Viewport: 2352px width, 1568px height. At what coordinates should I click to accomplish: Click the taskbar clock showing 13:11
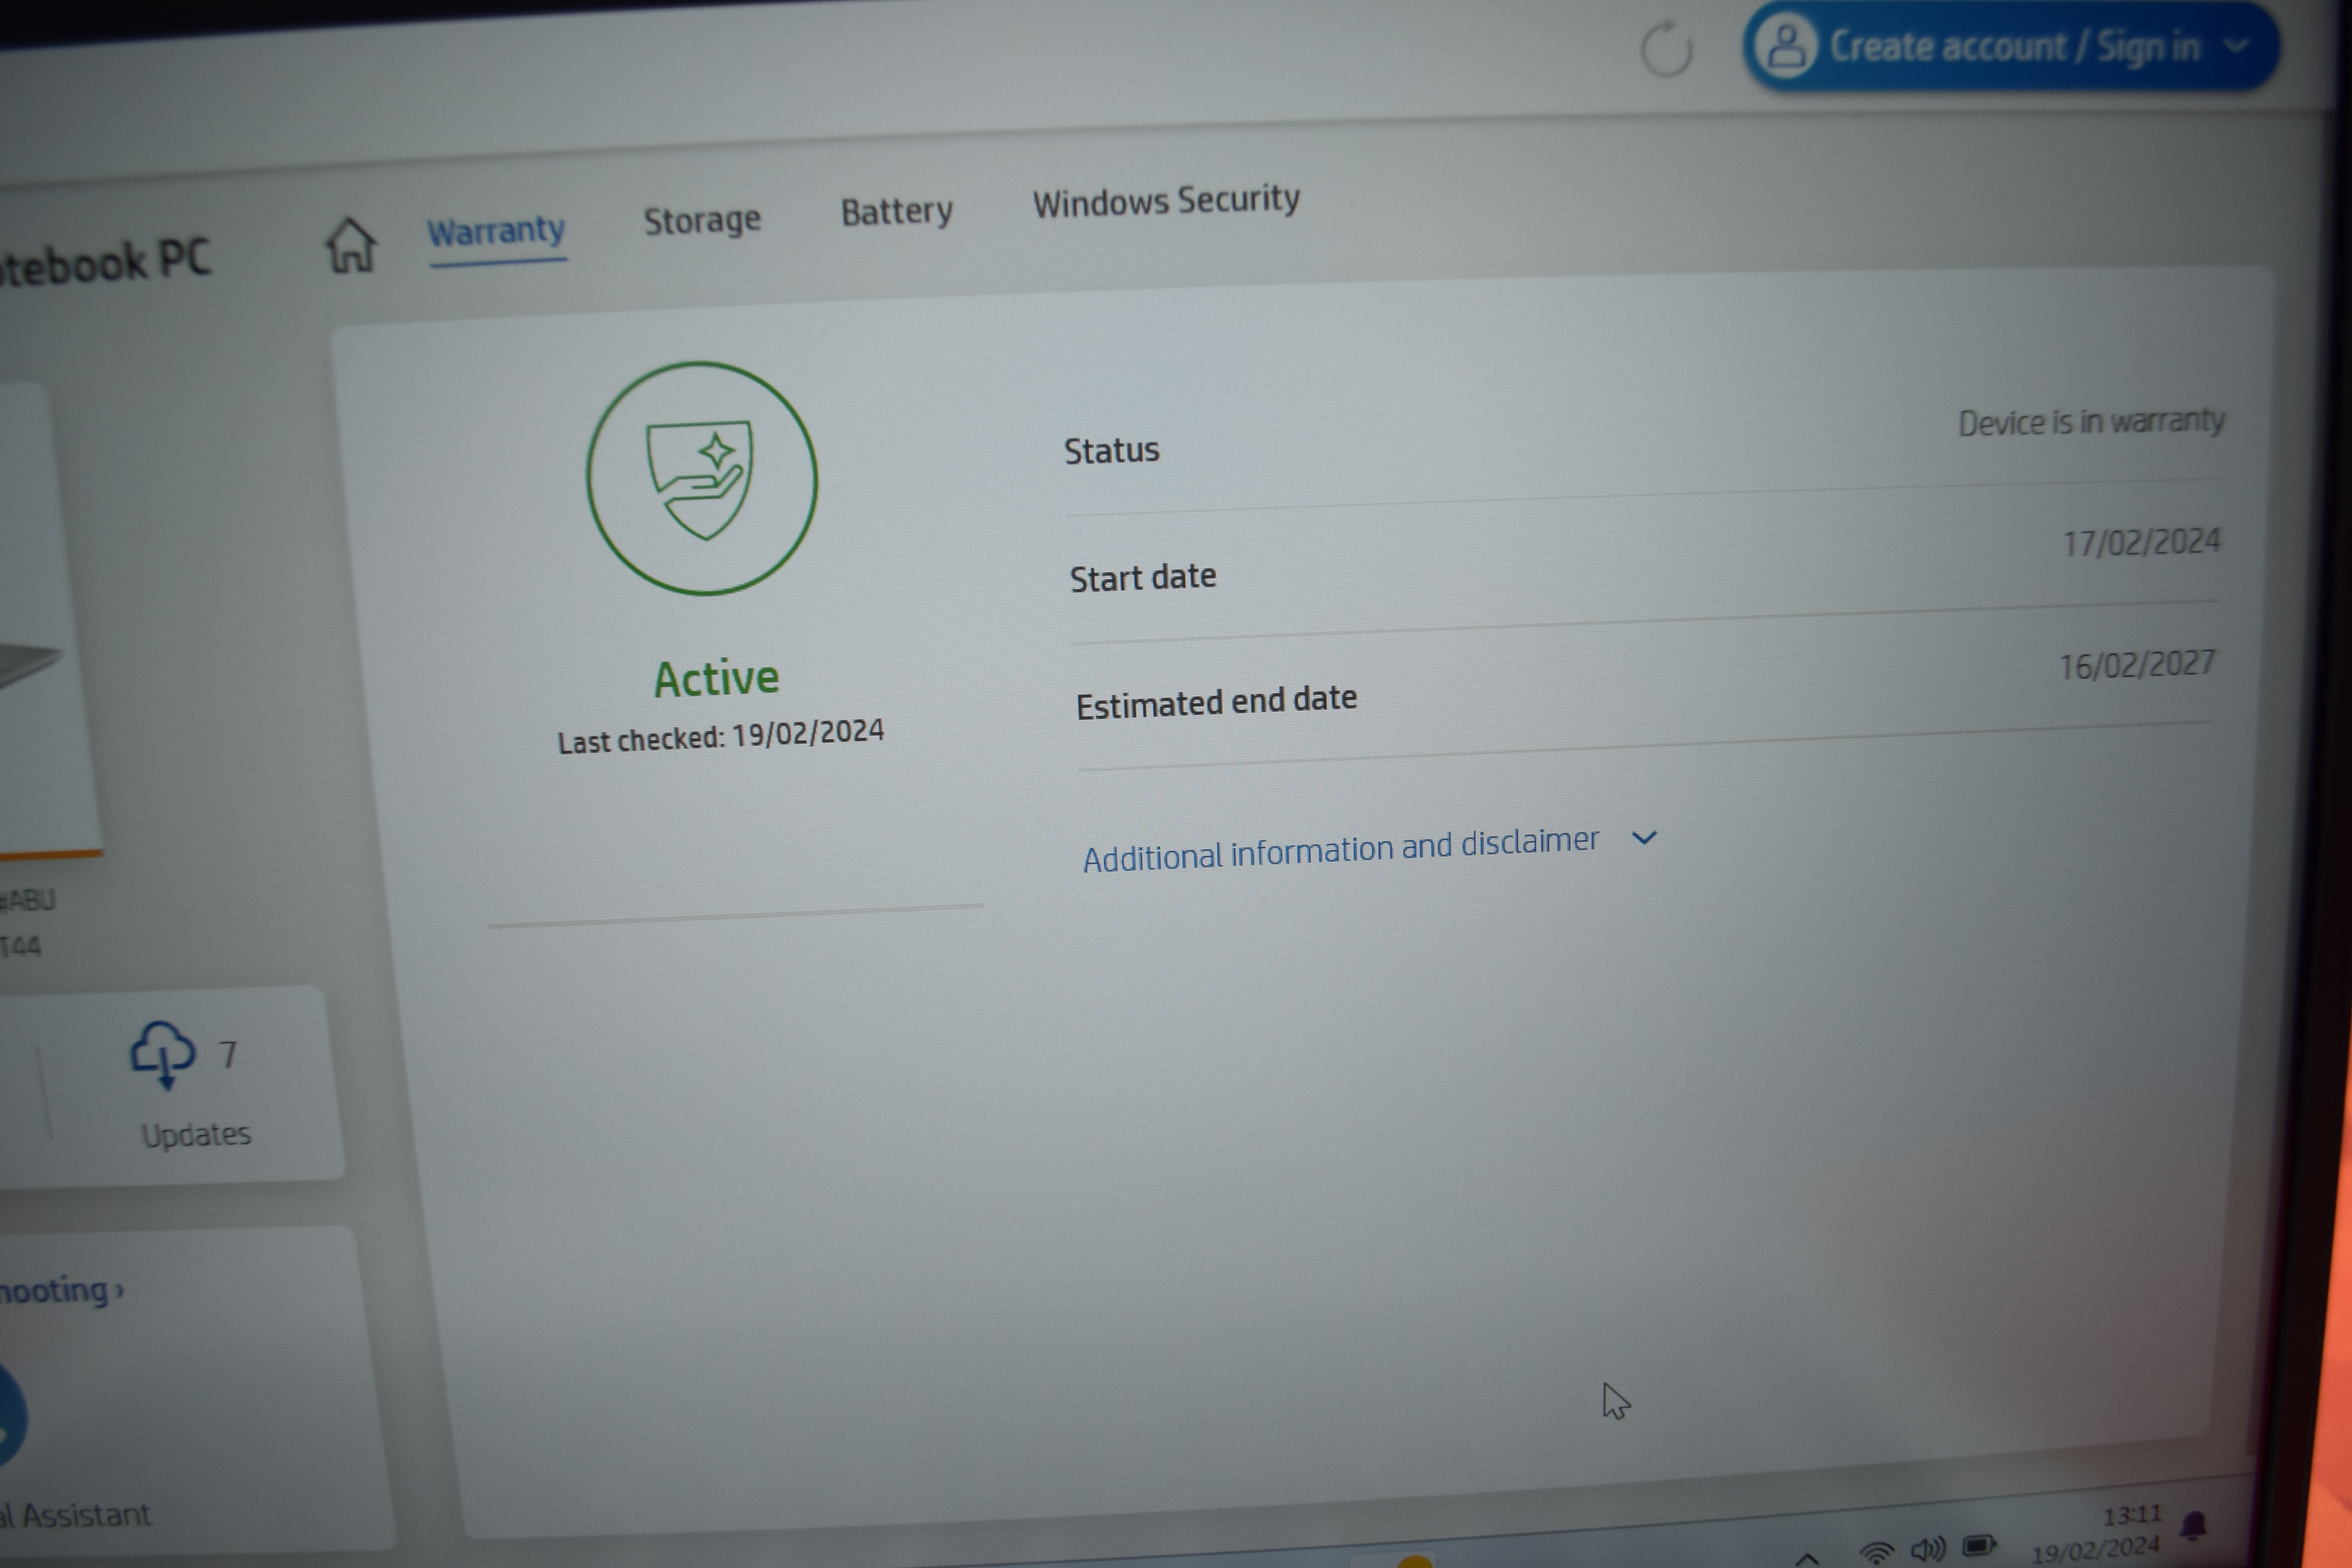tap(2132, 1516)
